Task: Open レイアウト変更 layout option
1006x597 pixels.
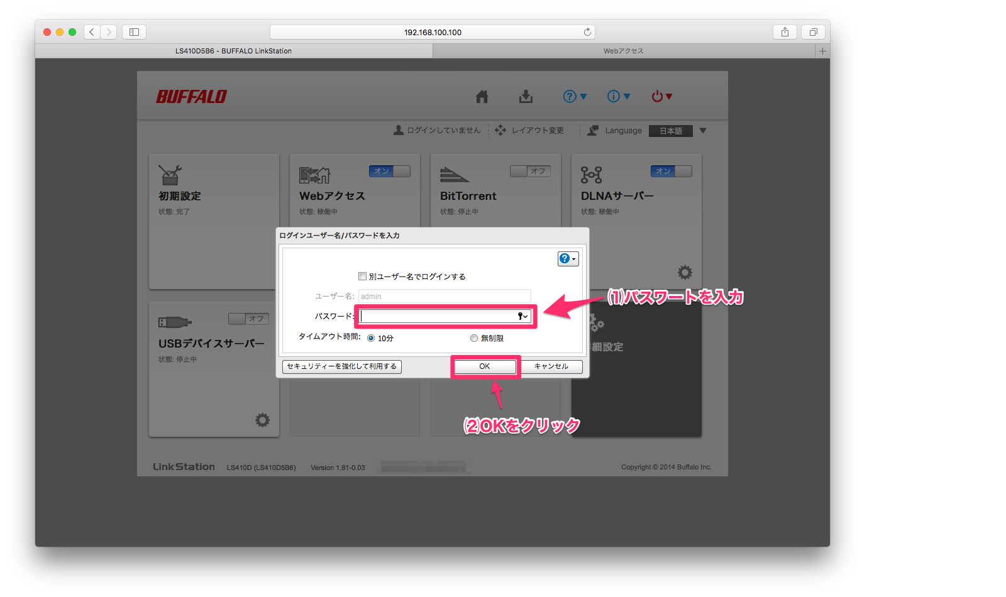Action: pos(529,130)
